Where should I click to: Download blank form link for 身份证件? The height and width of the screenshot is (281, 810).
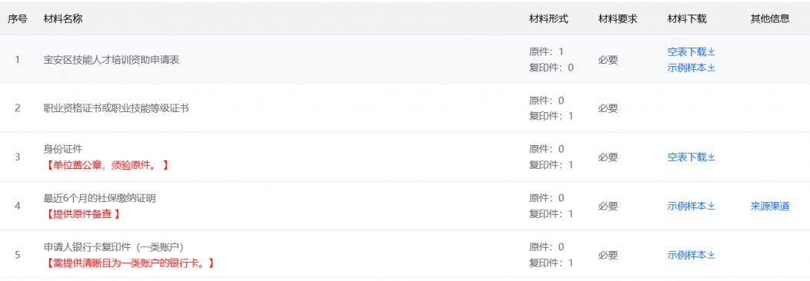(687, 157)
